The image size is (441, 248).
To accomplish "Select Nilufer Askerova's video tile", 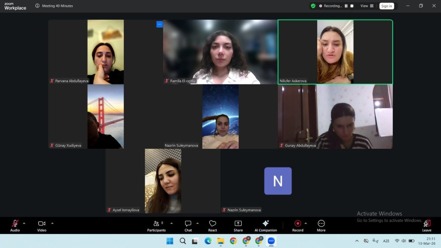I will click(x=335, y=52).
